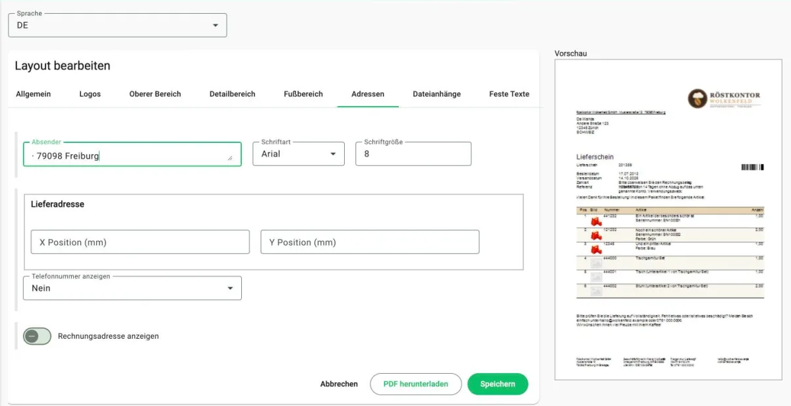791x406 pixels.
Task: Click the Lieferschein title in the preview
Action: point(595,158)
